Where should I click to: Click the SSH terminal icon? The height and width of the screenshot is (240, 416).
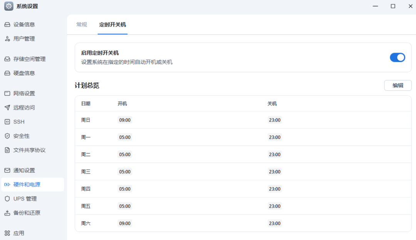click(x=7, y=122)
